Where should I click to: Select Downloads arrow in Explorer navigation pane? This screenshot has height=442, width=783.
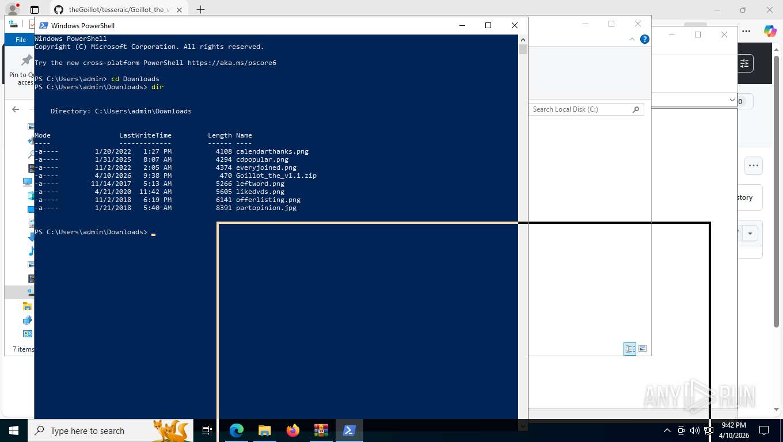[31, 237]
